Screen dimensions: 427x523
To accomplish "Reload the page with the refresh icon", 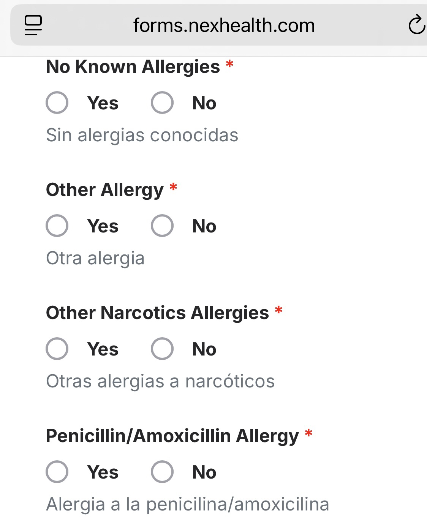I will (416, 25).
